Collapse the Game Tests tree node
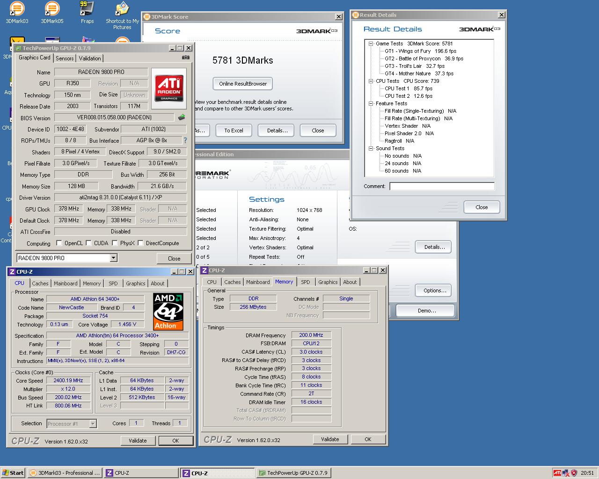This screenshot has width=599, height=479. pyautogui.click(x=371, y=44)
